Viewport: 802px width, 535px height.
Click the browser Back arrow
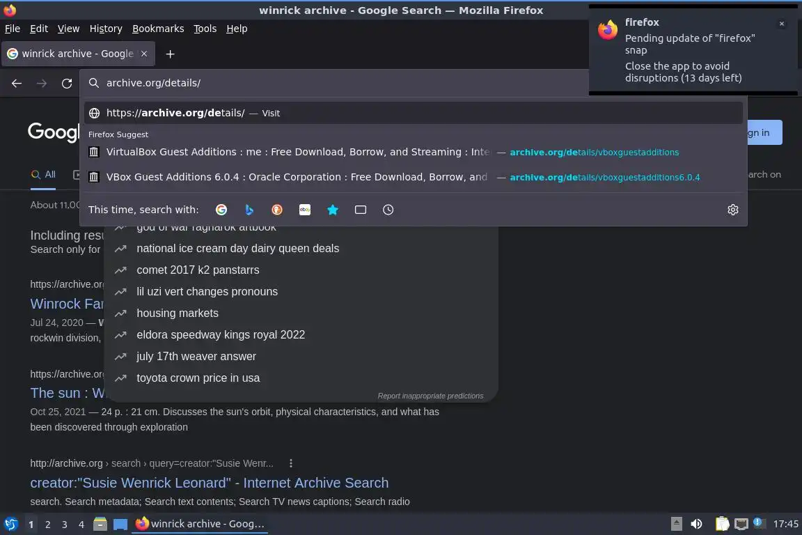pos(17,83)
